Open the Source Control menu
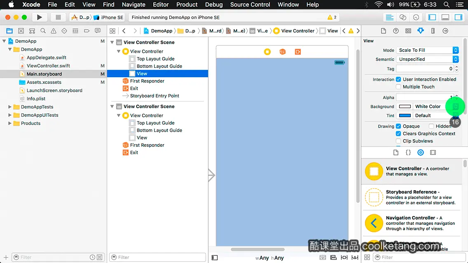This screenshot has width=468, height=263. point(250,5)
